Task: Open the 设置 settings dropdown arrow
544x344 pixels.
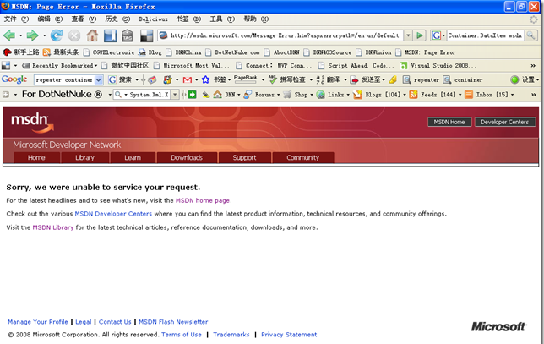Action: coord(537,79)
